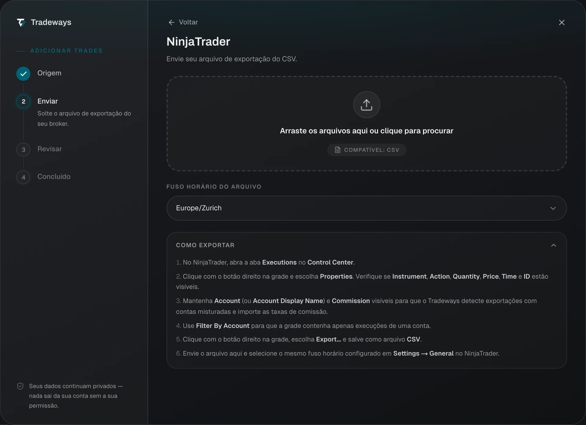Select step 4 Concluído circle

(23, 177)
